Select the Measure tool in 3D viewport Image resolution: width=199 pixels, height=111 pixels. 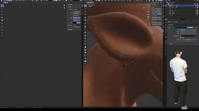point(86,27)
